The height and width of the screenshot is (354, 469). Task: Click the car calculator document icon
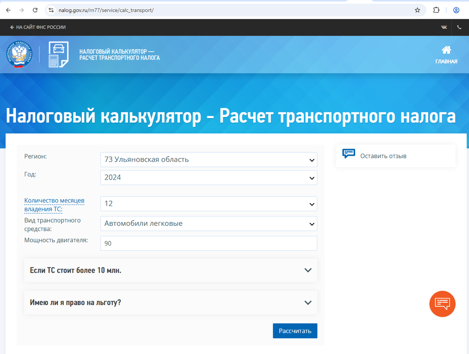58,54
